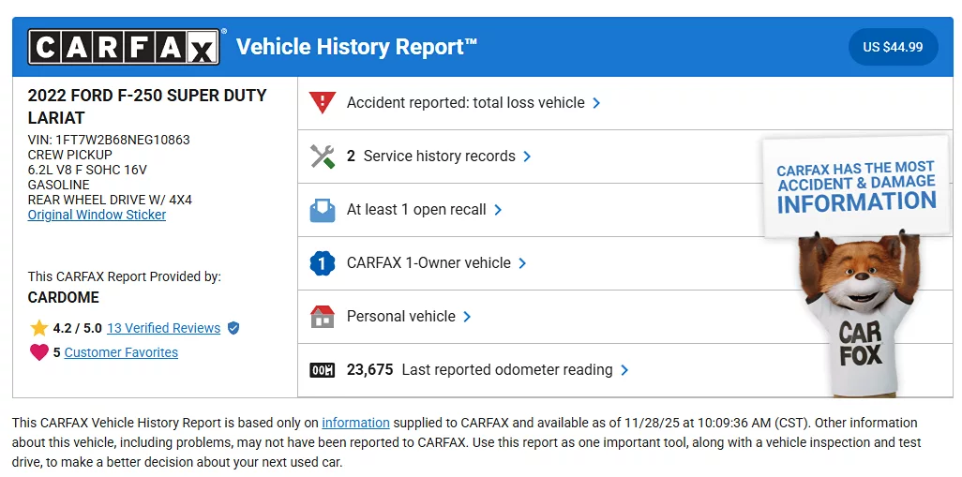Open the Original Window Sticker link
Image resolution: width=962 pixels, height=477 pixels.
(97, 215)
